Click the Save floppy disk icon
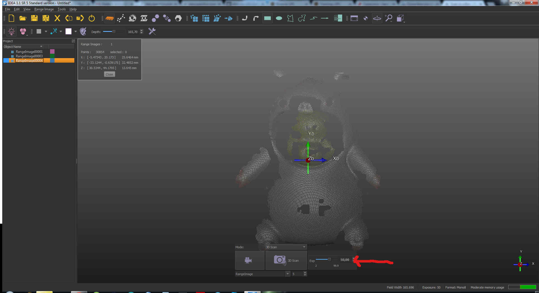This screenshot has width=539, height=293. 34,18
